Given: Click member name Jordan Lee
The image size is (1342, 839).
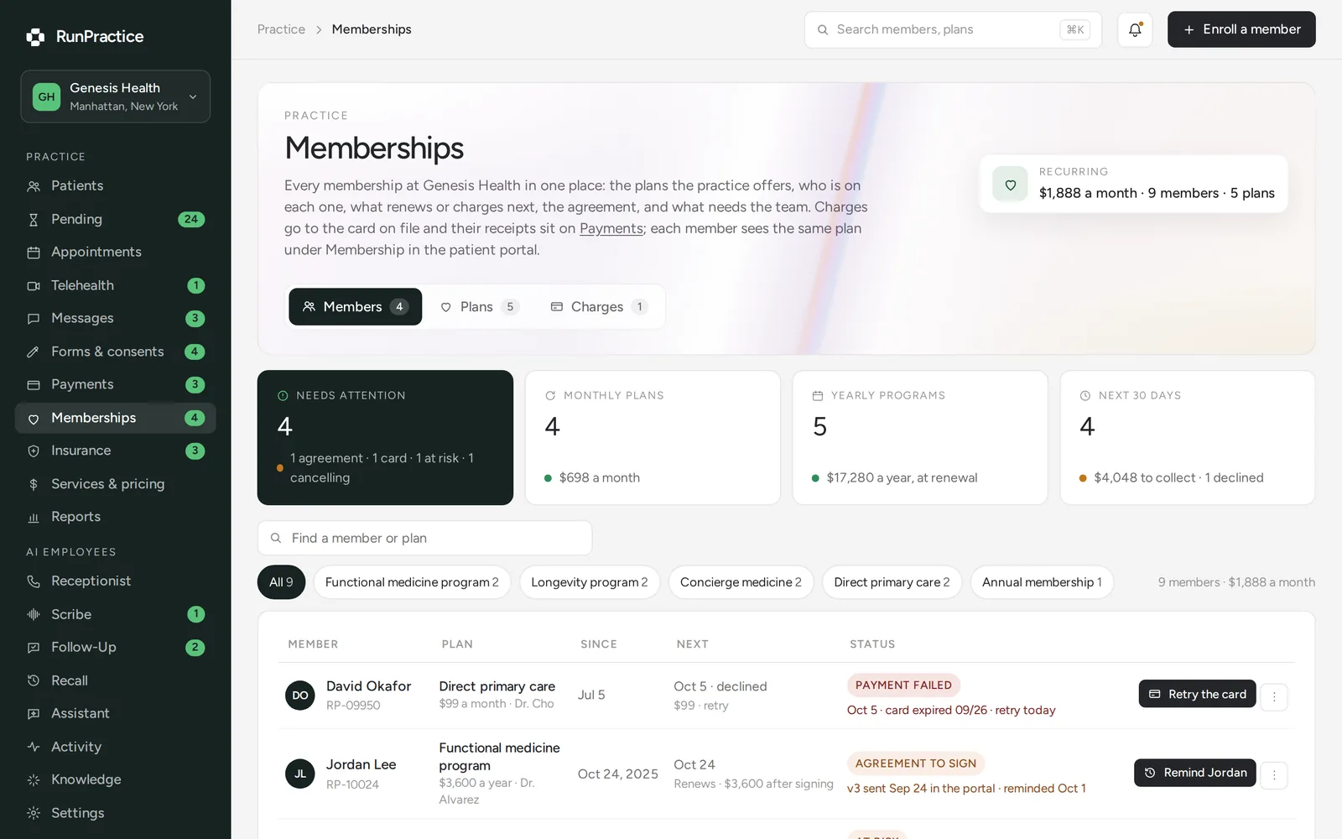Looking at the screenshot, I should (361, 764).
